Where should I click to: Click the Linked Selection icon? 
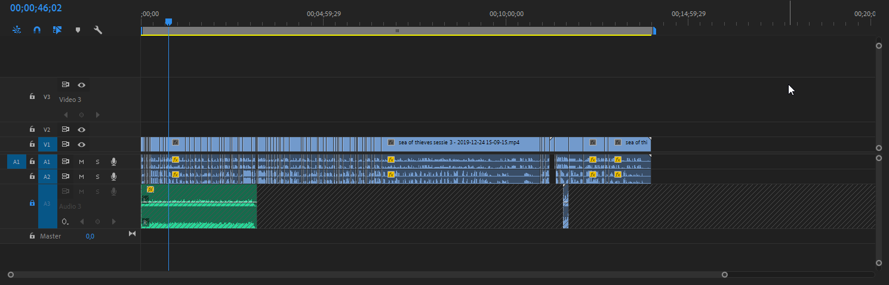57,29
